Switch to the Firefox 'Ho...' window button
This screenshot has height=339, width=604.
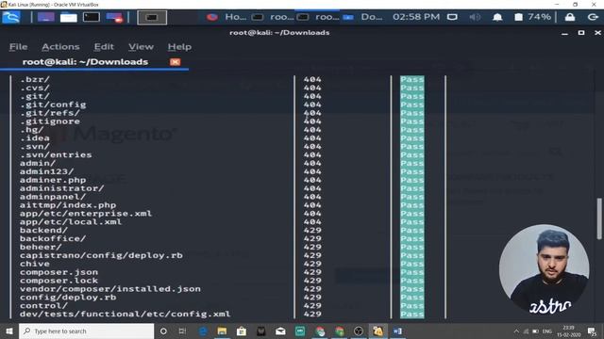tap(226, 17)
